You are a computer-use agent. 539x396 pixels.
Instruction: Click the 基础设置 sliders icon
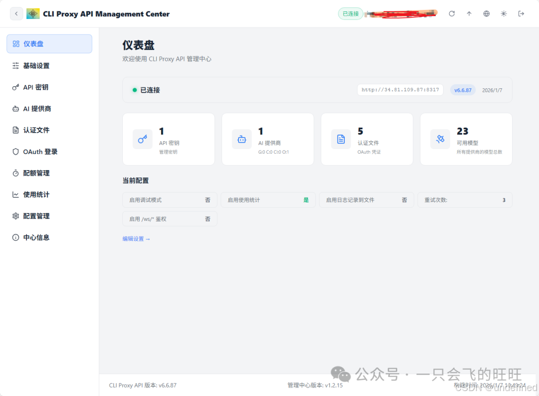[x=15, y=66]
